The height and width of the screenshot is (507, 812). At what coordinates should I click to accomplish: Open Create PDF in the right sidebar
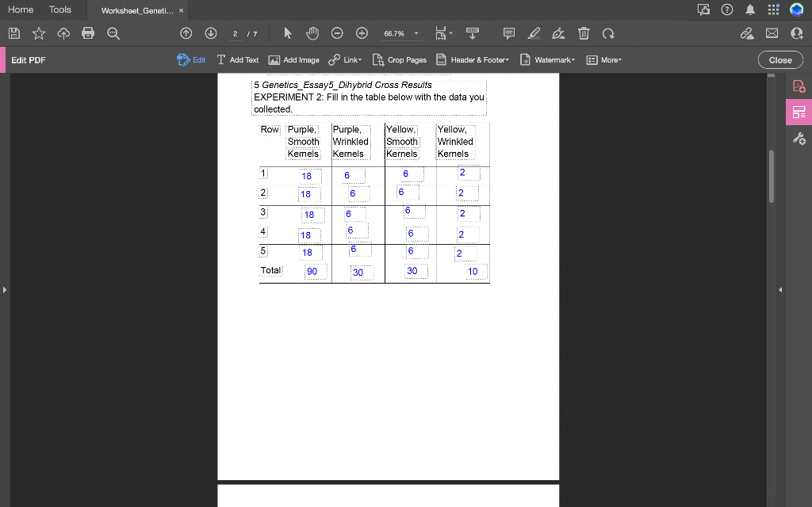click(x=799, y=86)
